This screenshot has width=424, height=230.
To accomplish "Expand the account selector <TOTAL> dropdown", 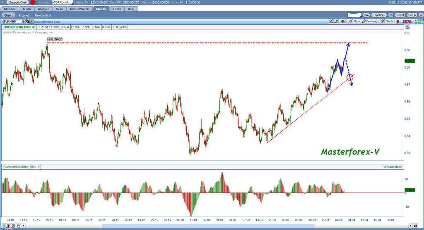I will tap(63, 2).
